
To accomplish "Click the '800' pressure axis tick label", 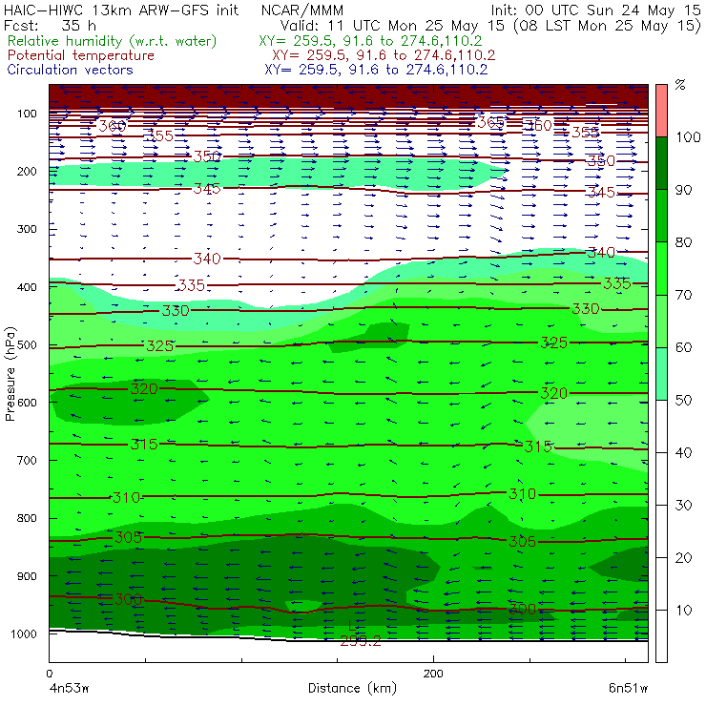I will (27, 518).
